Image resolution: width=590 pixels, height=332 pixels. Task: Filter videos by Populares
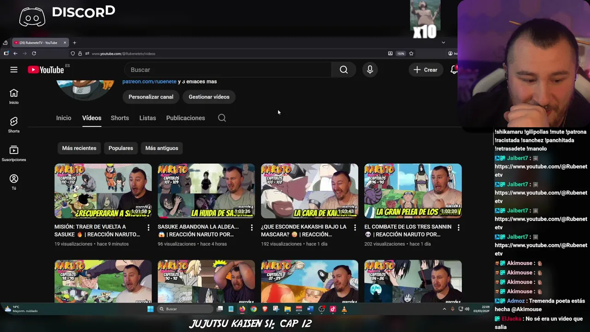(121, 148)
